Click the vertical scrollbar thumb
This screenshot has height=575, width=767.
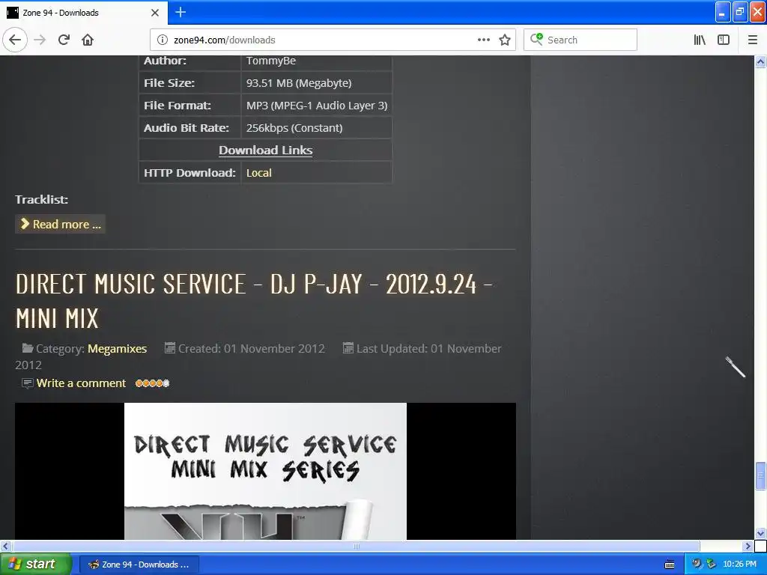[x=760, y=475]
